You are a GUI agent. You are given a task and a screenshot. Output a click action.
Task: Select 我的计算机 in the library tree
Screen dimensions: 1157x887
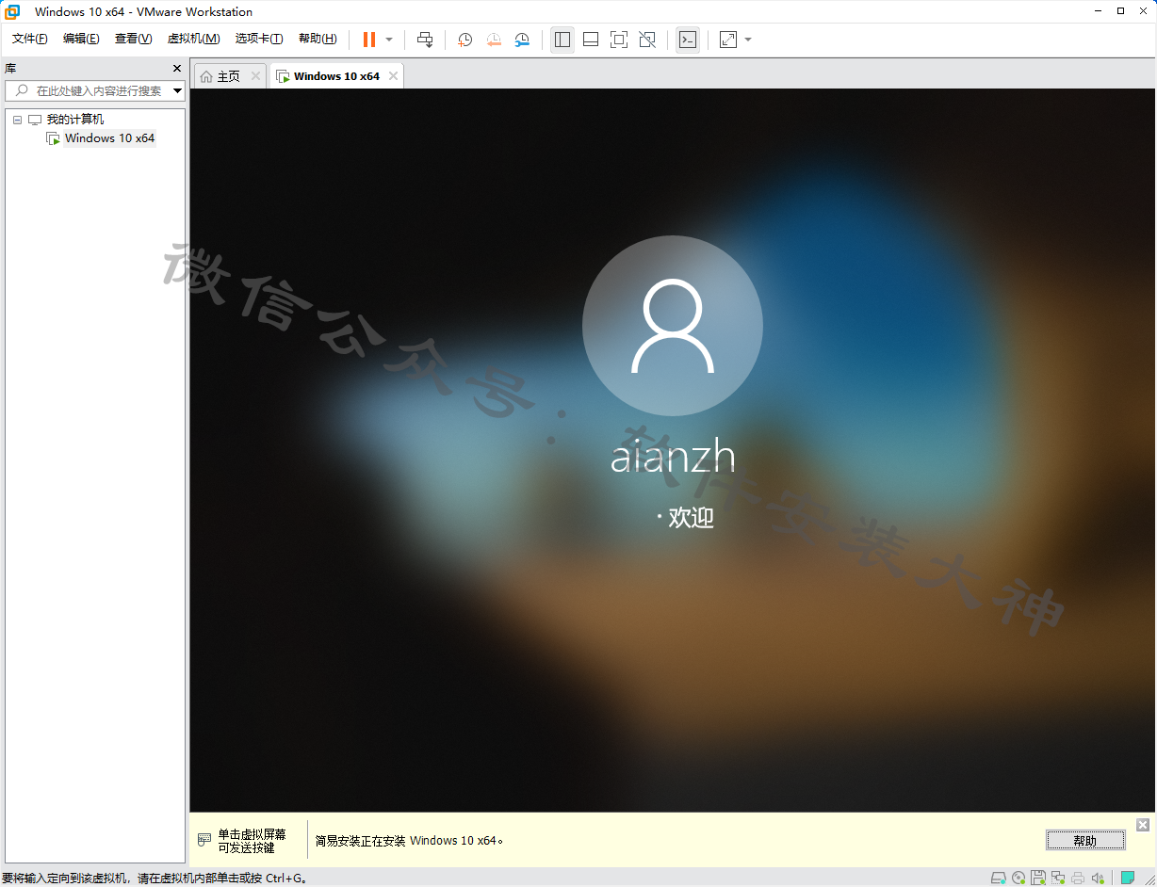click(x=75, y=120)
